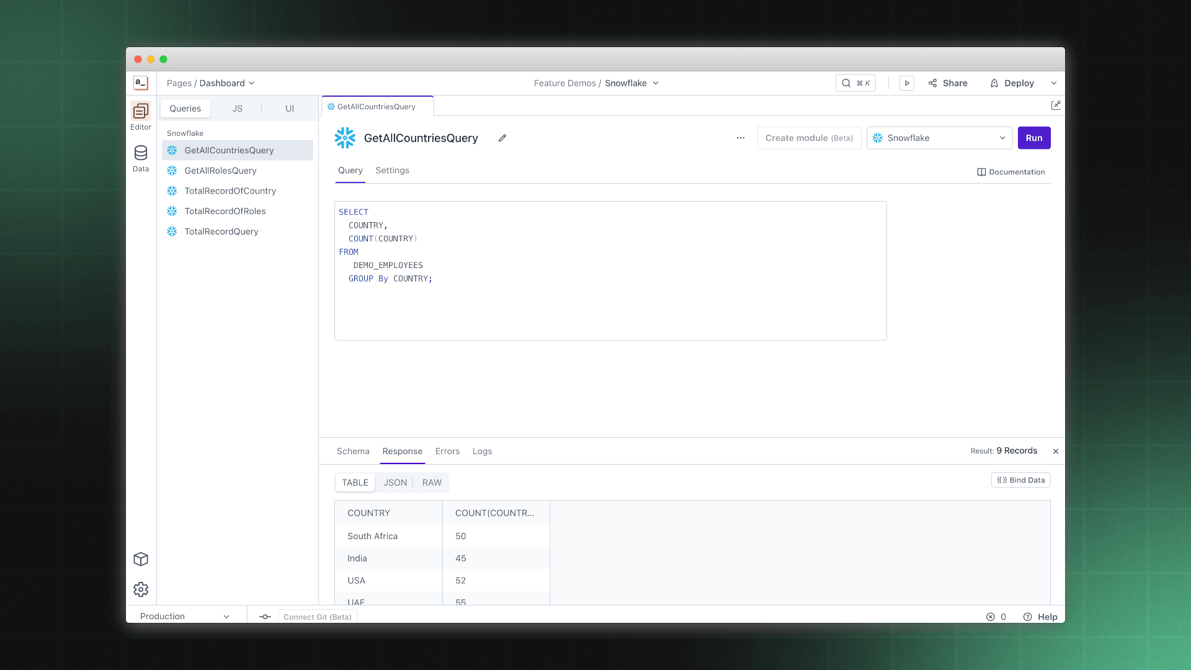Click the pop-out editor icon

click(1056, 105)
